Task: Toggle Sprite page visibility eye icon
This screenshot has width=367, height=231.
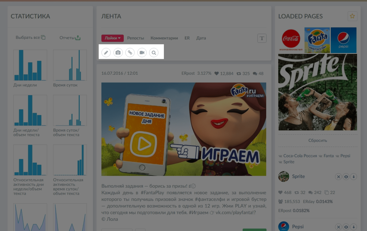Action: 346,176
